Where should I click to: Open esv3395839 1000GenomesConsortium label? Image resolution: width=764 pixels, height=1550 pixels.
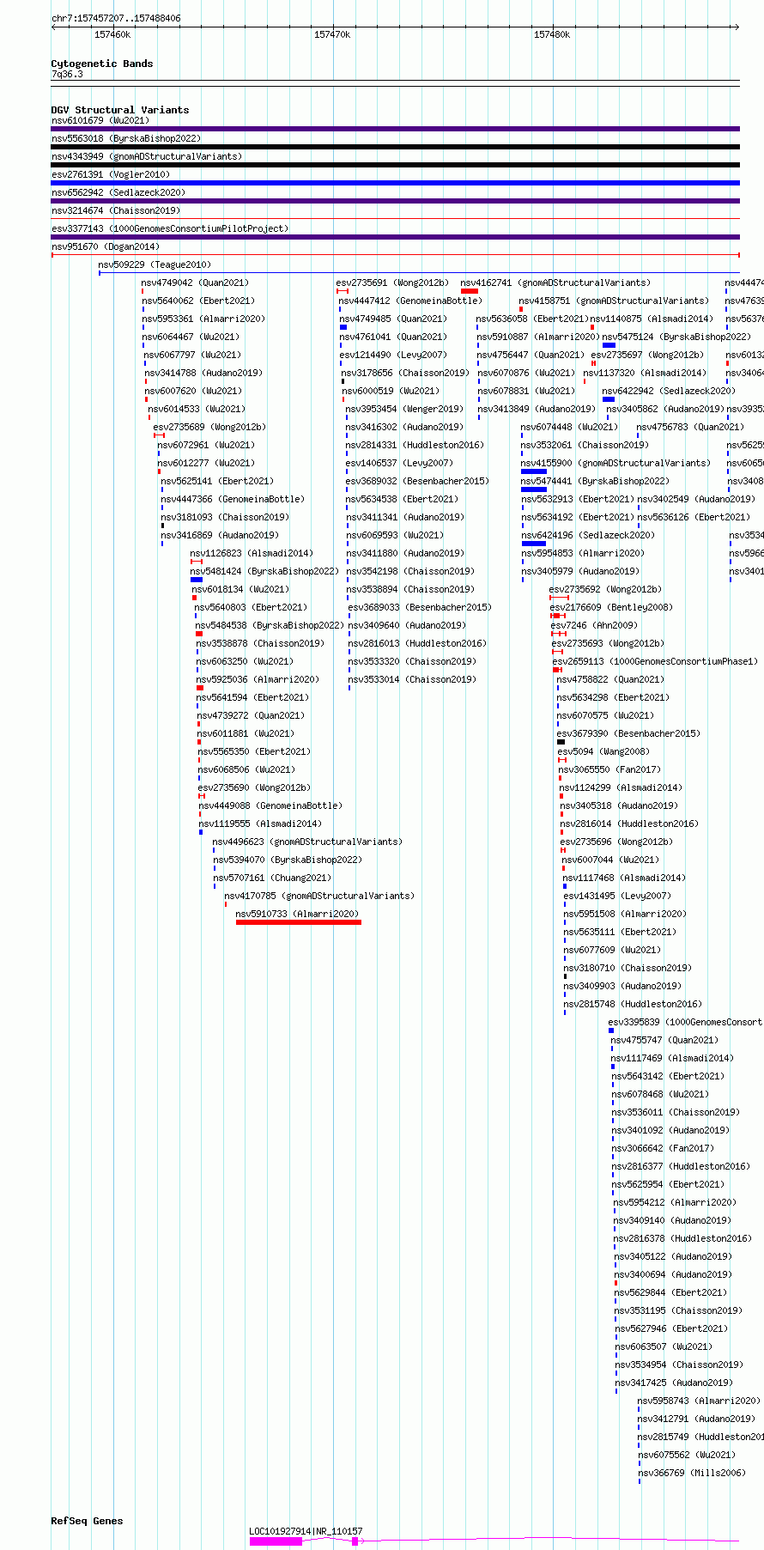685,1022
